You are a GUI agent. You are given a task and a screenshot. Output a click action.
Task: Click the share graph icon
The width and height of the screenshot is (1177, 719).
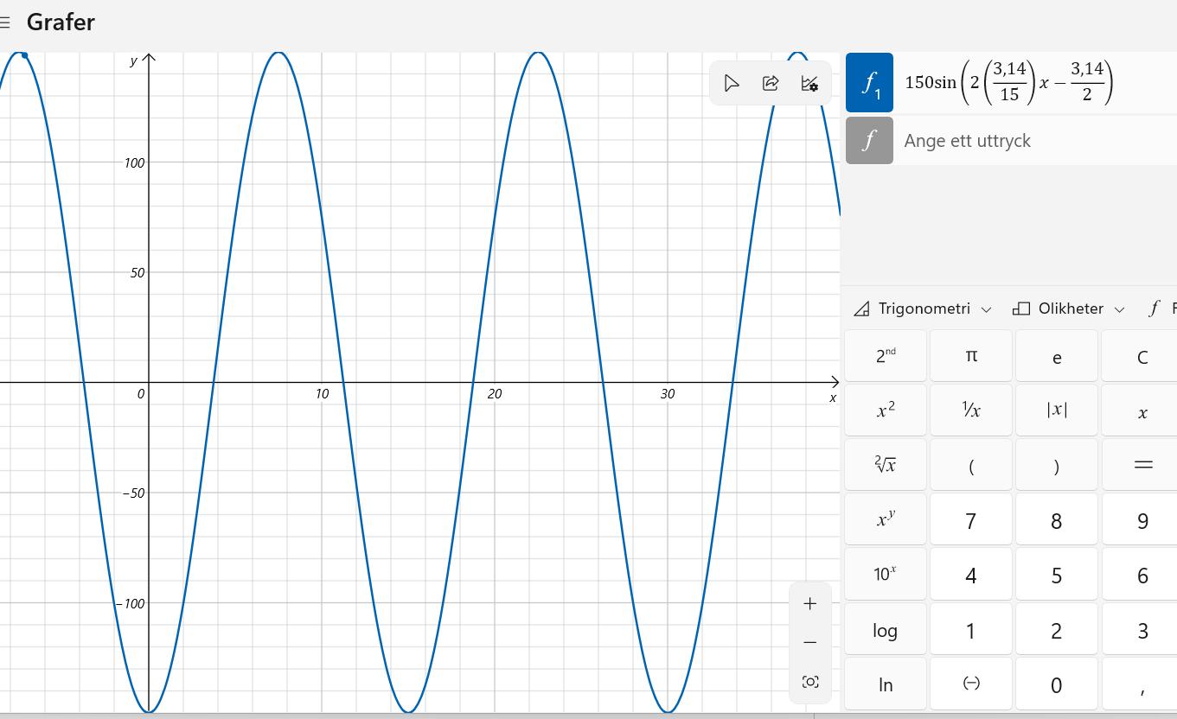point(770,83)
